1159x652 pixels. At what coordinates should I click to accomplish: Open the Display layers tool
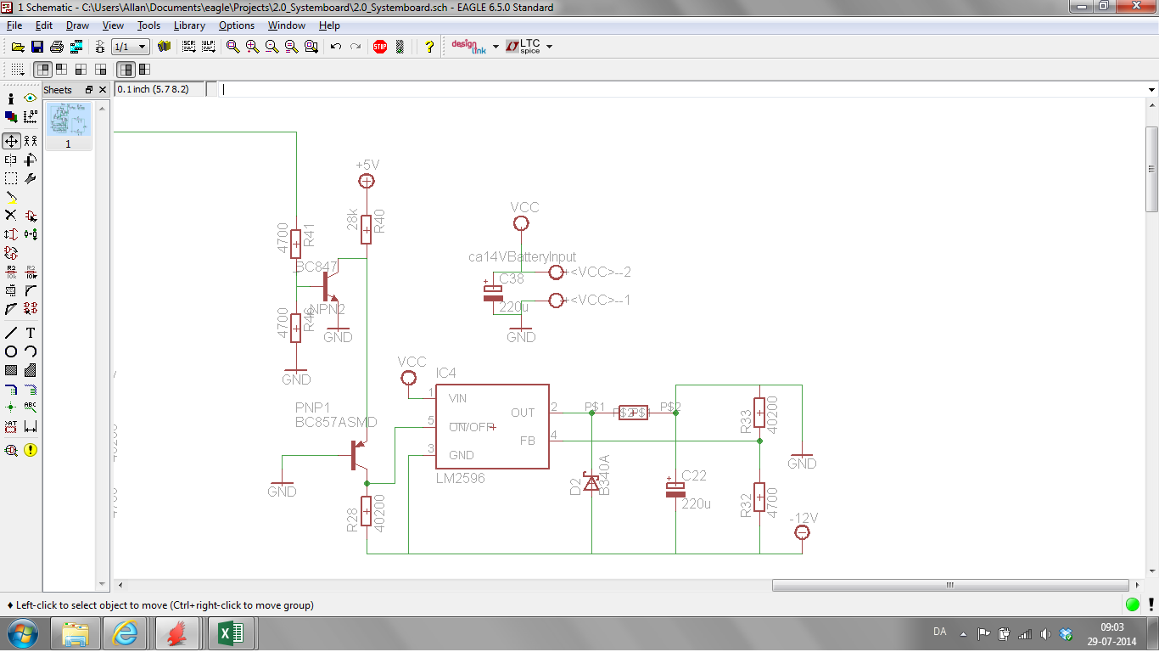[x=11, y=117]
